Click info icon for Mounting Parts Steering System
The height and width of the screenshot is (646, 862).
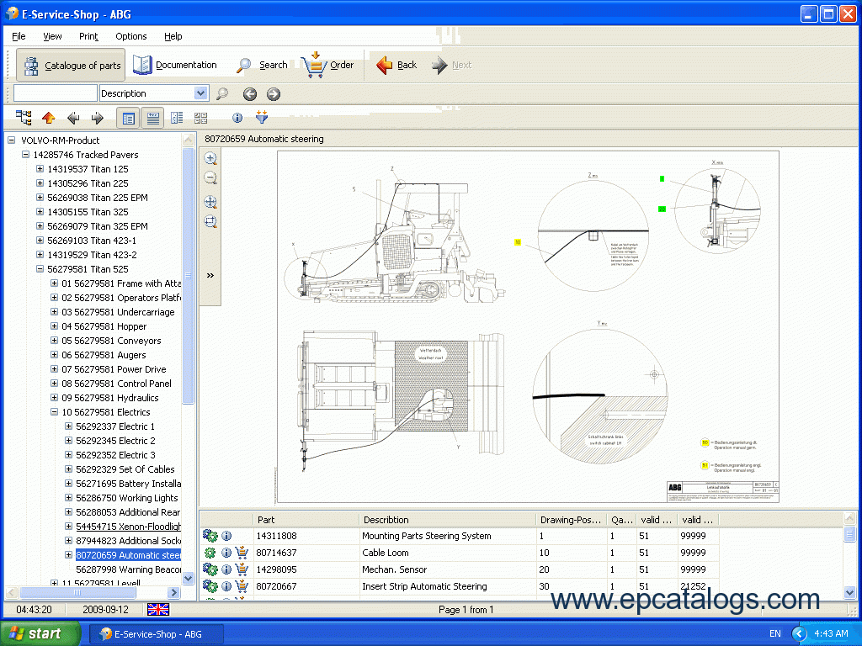coord(226,536)
